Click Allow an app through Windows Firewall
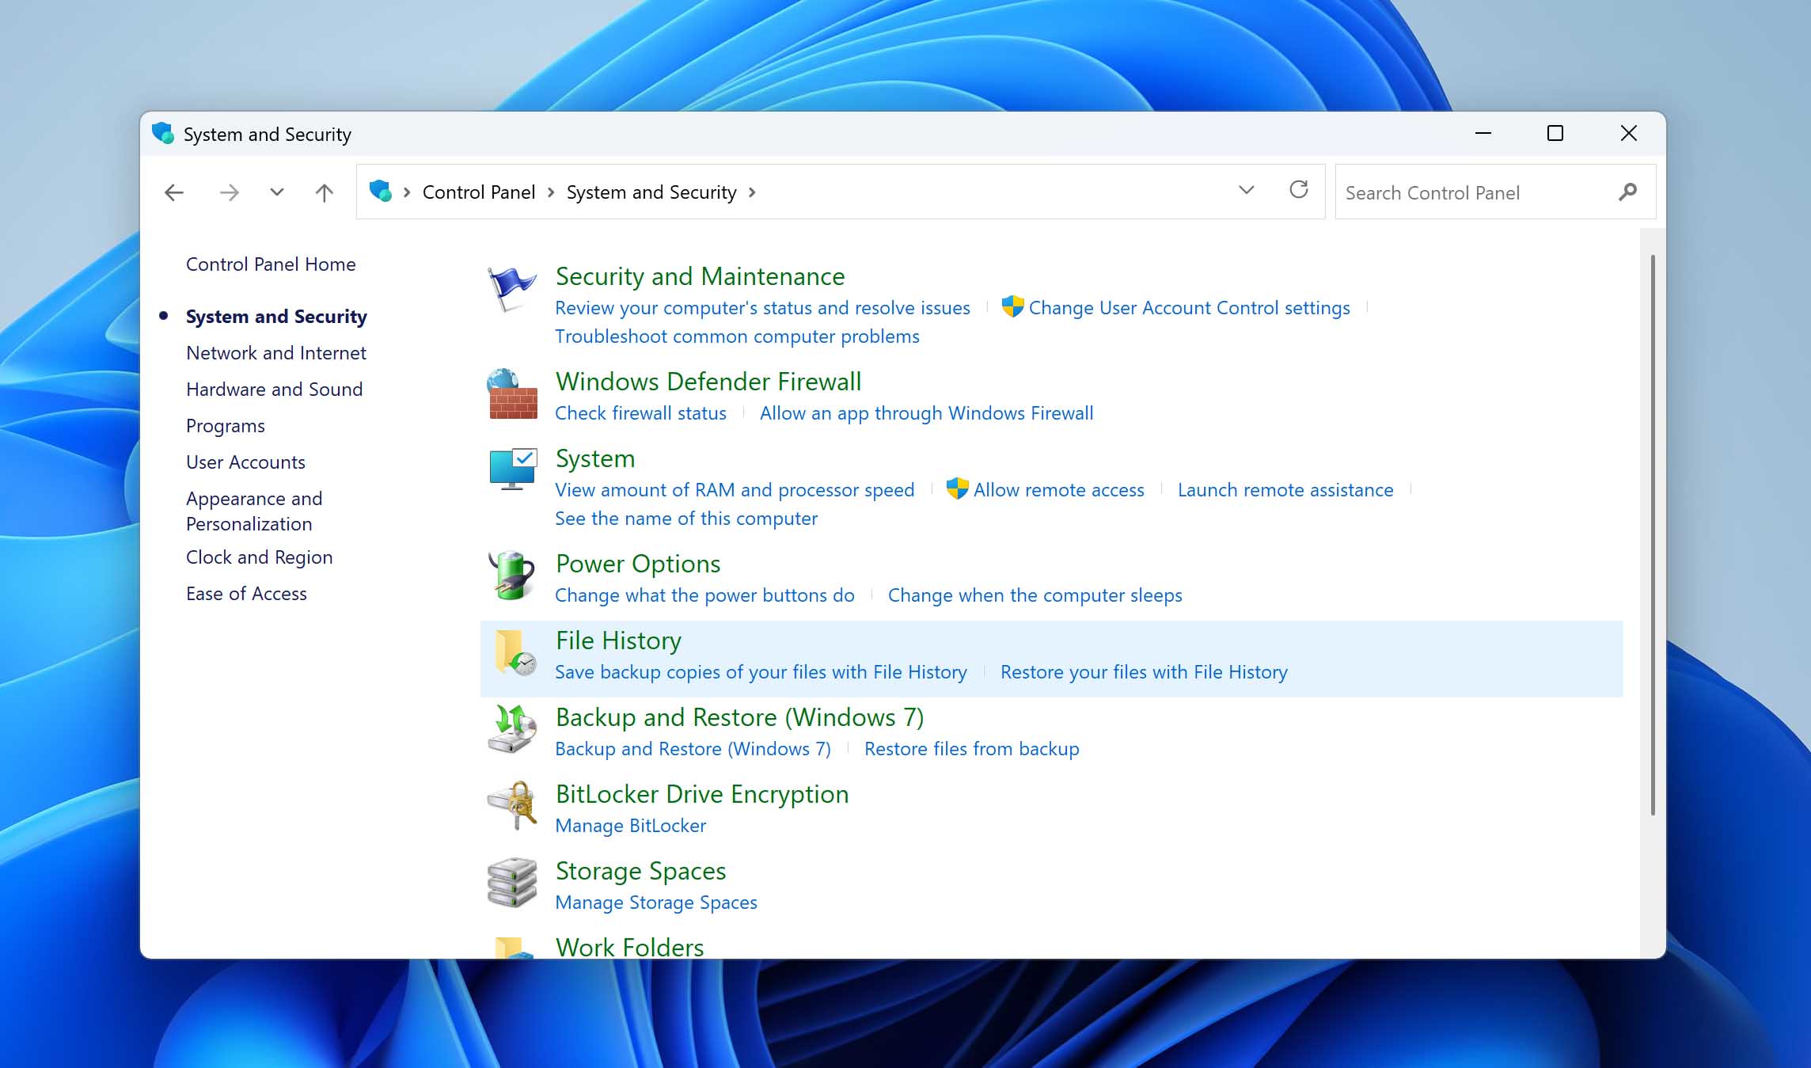The width and height of the screenshot is (1811, 1068). [926, 412]
